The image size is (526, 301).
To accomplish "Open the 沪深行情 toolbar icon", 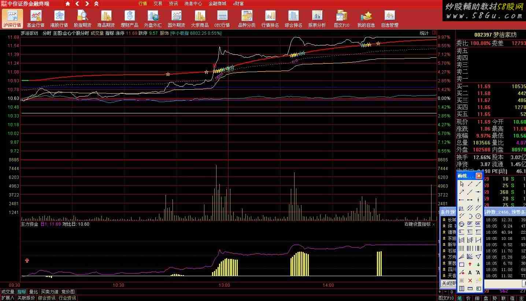I will pos(12,18).
